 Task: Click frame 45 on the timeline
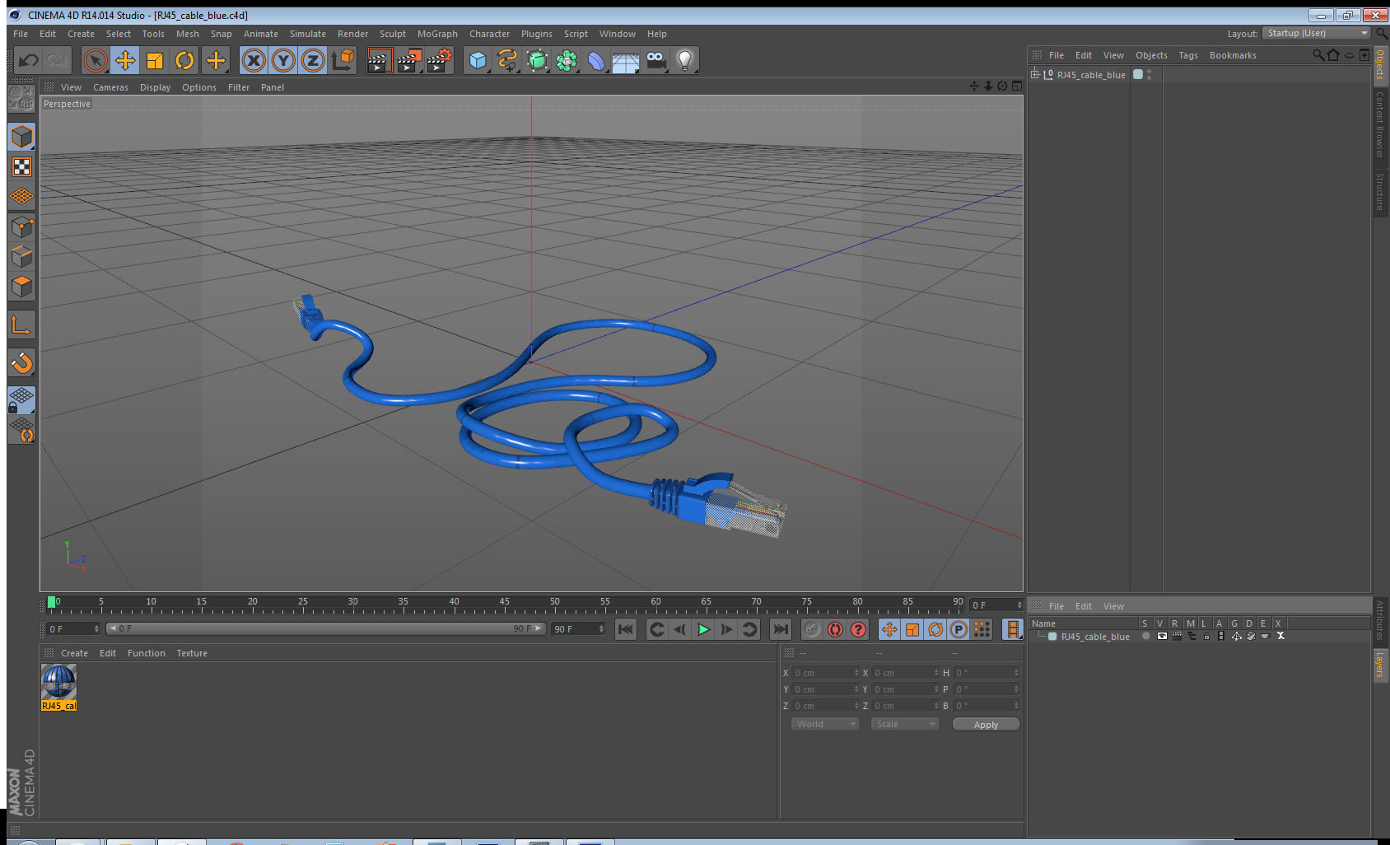pyautogui.click(x=504, y=604)
